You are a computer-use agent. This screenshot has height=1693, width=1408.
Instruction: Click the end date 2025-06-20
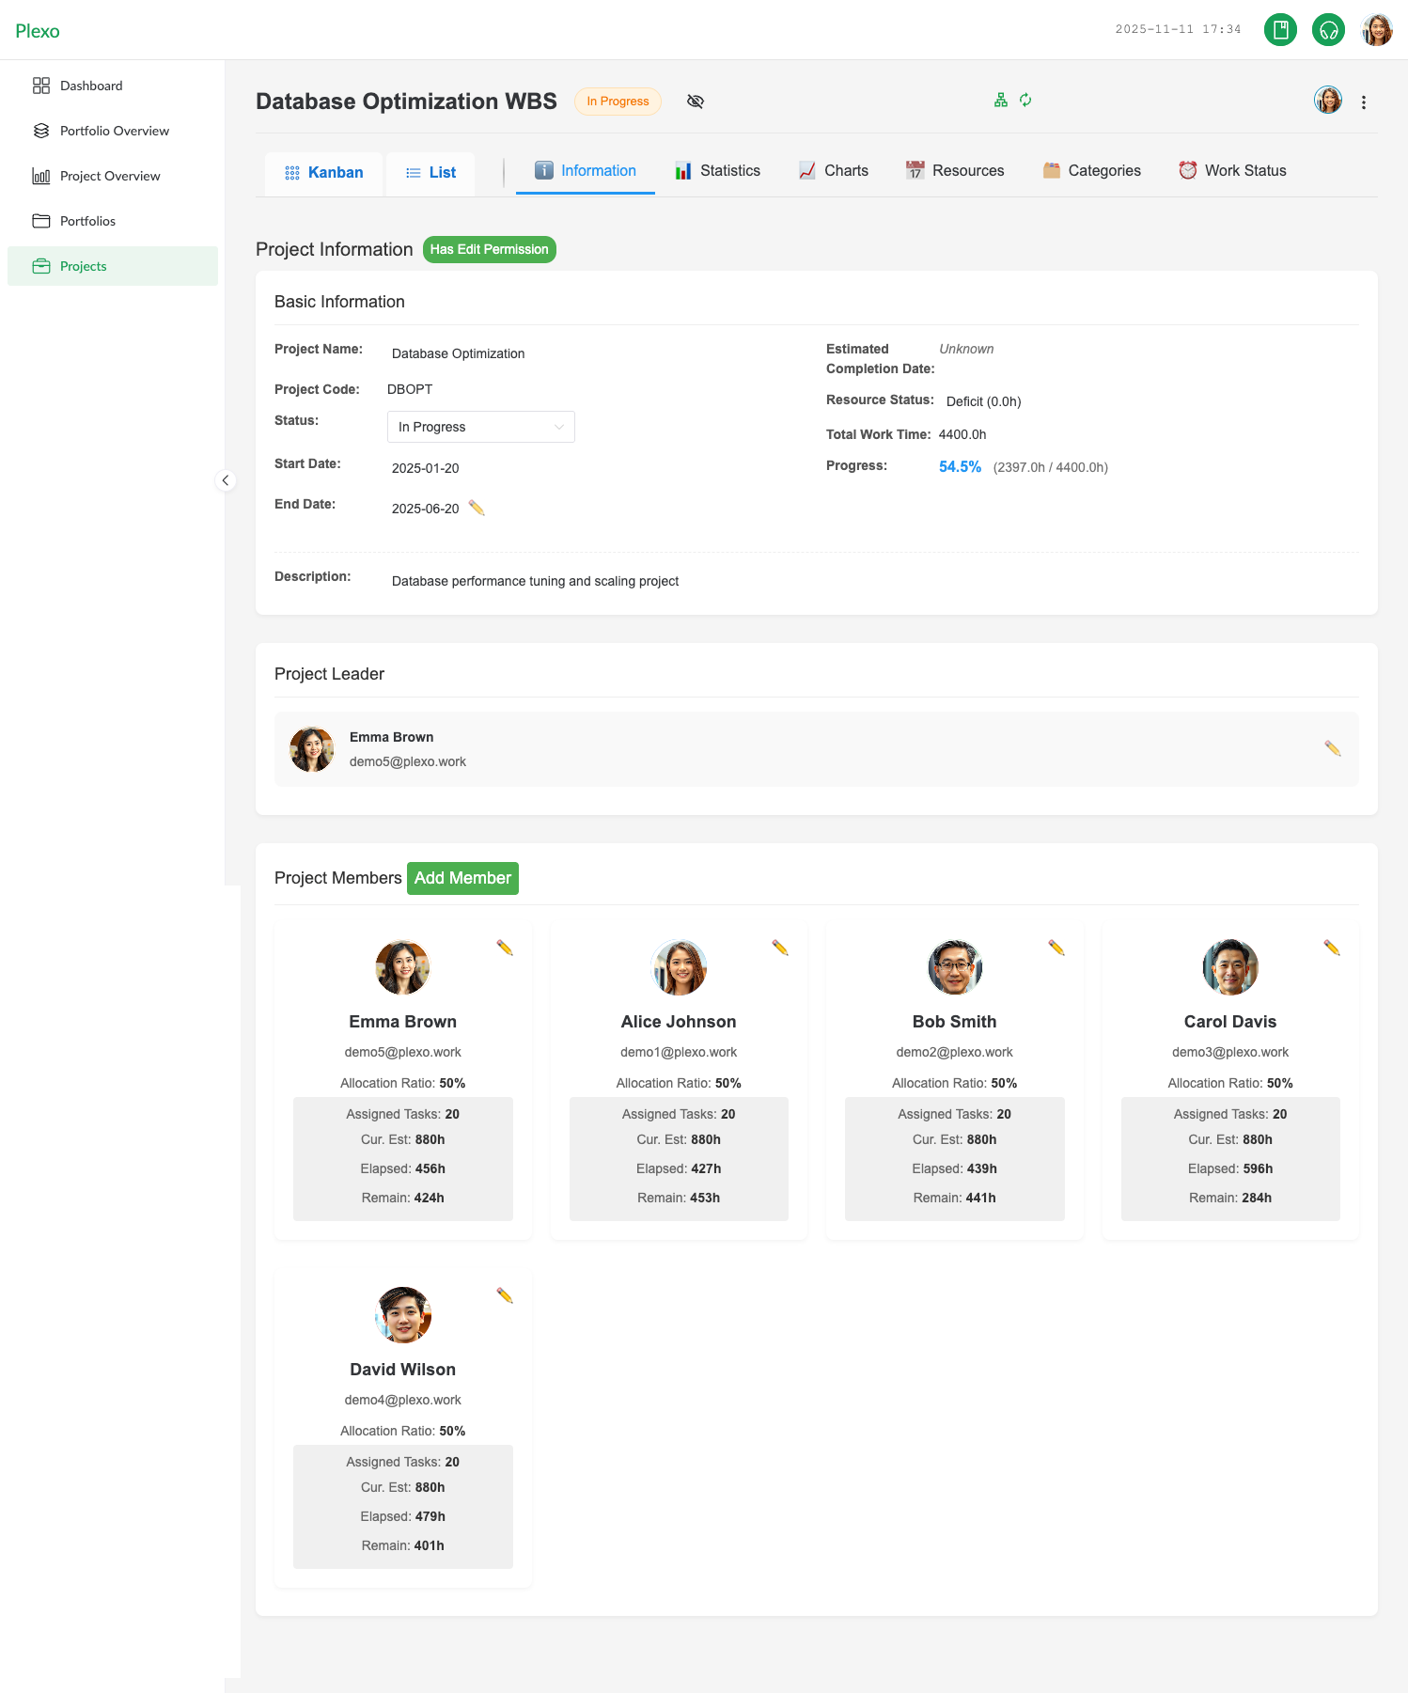pyautogui.click(x=426, y=509)
